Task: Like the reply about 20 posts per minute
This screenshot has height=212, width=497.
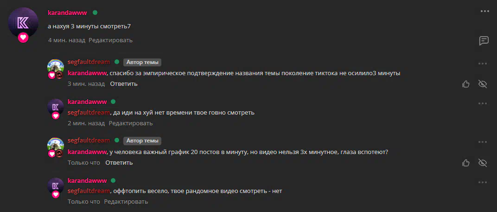Action: pyautogui.click(x=466, y=163)
